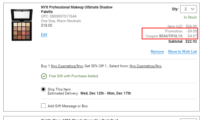203x120 pixels.
Task: Click the Add Gift Message or Box label
Action: (x=68, y=106)
